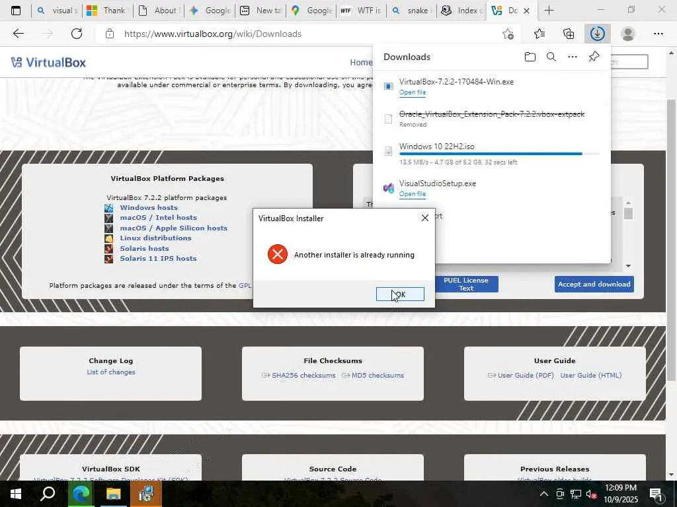This screenshot has height=507, width=677.
Task: Click the VirtualBox logo
Action: coord(48,63)
